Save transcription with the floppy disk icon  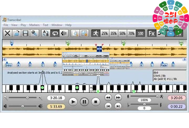point(25,33)
